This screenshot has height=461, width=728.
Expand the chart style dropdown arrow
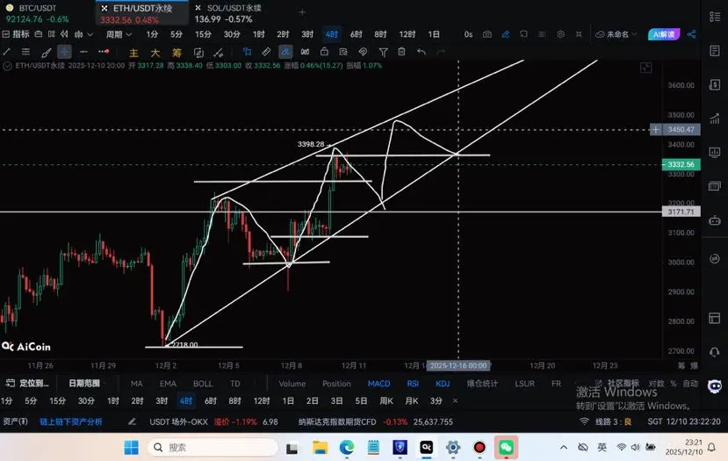point(90,34)
